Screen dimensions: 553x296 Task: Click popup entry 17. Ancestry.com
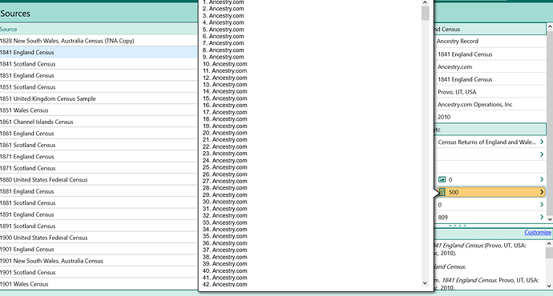click(224, 112)
